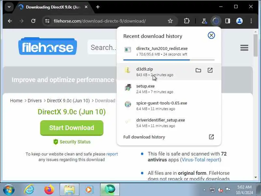Open d3d9.zip with the open-external icon
The width and height of the screenshot is (261, 196).
click(x=210, y=70)
